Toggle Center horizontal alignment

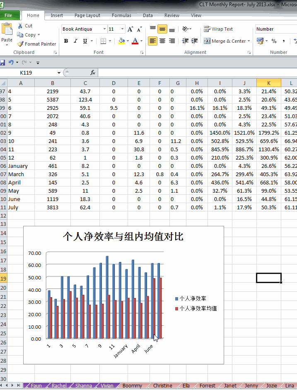(162, 41)
